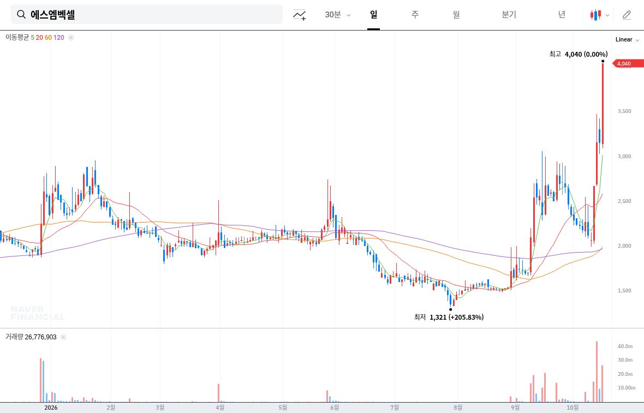This screenshot has height=413, width=644.
Task: Remove the 거래량 indicator with its X
Action: click(x=63, y=337)
